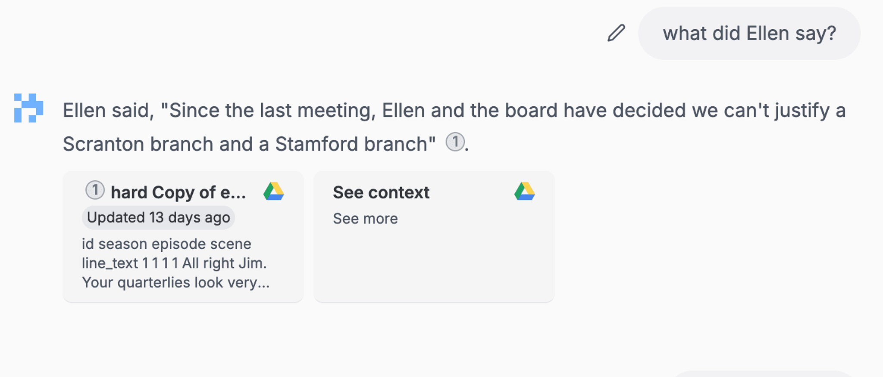Click citation number badge on source card
Viewport: 883px width, 377px height.
[95, 190]
